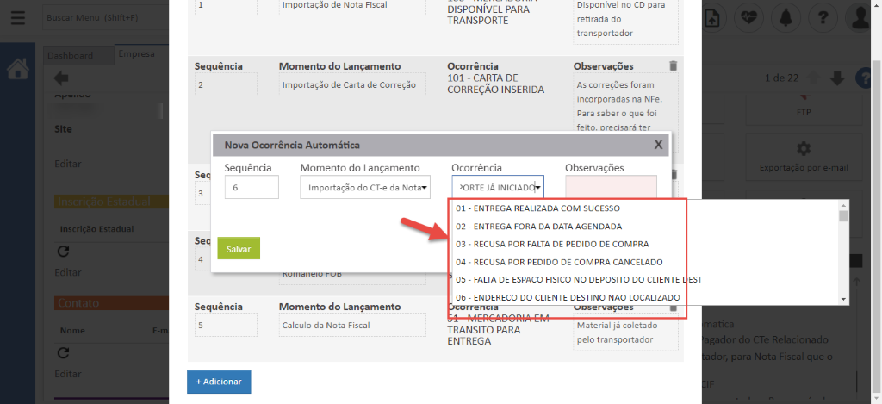Screen dimensions: 882x404
Task: Click Calculo da Nota Fiscal field
Action: (x=354, y=325)
